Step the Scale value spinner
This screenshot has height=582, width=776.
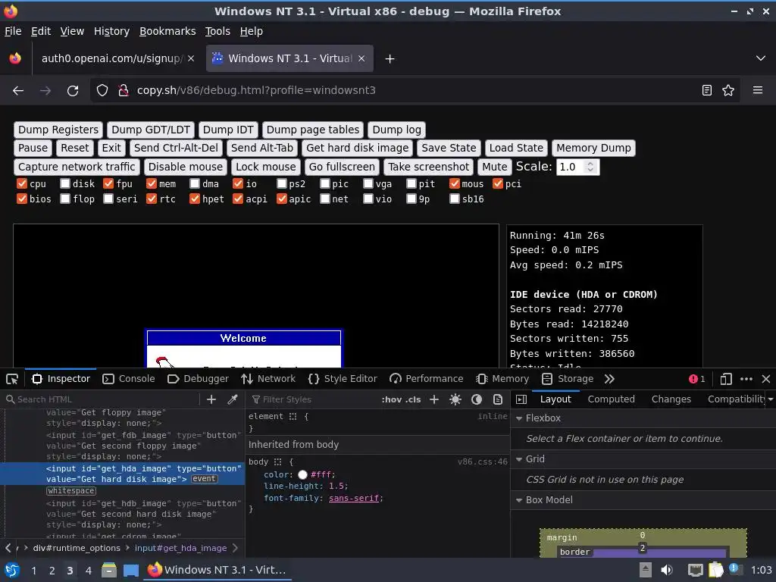click(590, 167)
